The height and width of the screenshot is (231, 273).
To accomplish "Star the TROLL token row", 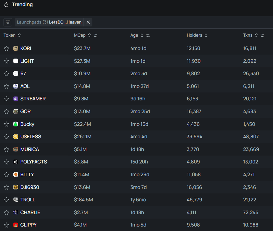I will point(6,200).
